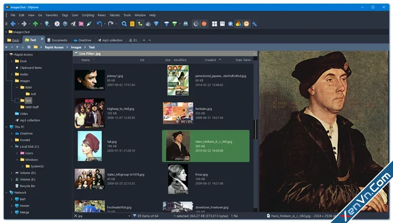This screenshot has height=223, width=393.
Task: Toggle color filters three-circles button
Action: (x=238, y=24)
